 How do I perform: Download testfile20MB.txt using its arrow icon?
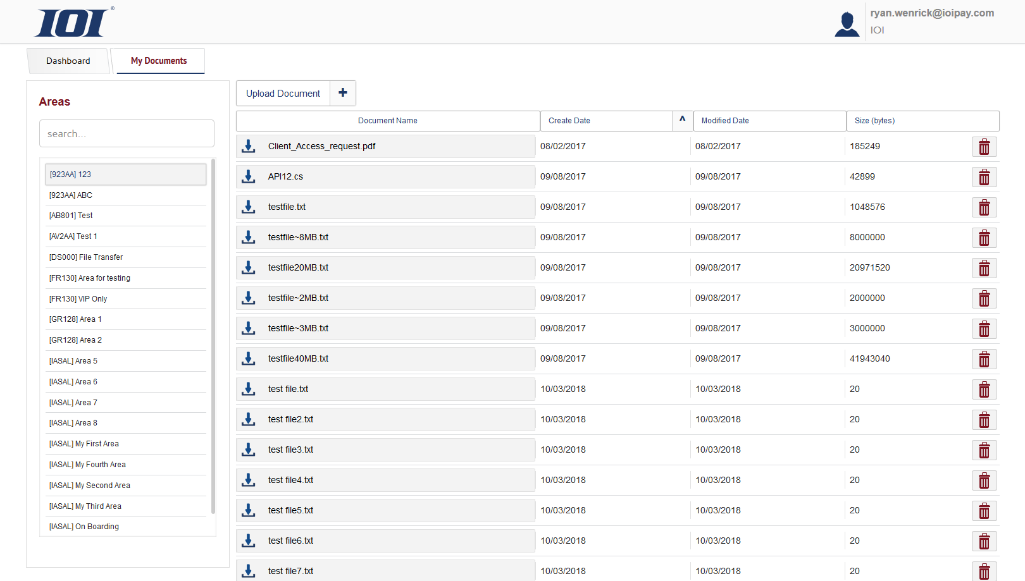click(249, 268)
